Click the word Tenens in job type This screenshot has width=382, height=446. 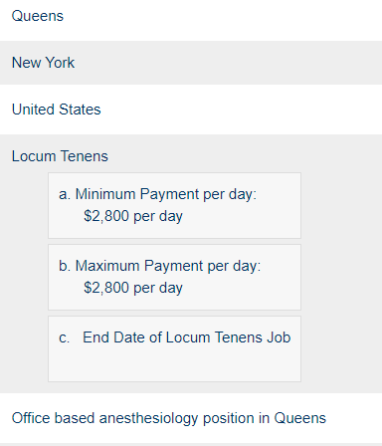pyautogui.click(x=85, y=156)
